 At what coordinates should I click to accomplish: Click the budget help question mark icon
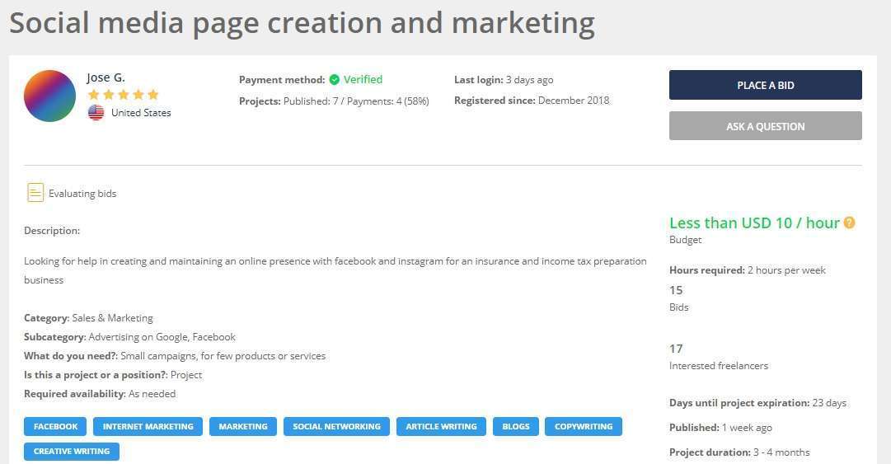coord(849,223)
